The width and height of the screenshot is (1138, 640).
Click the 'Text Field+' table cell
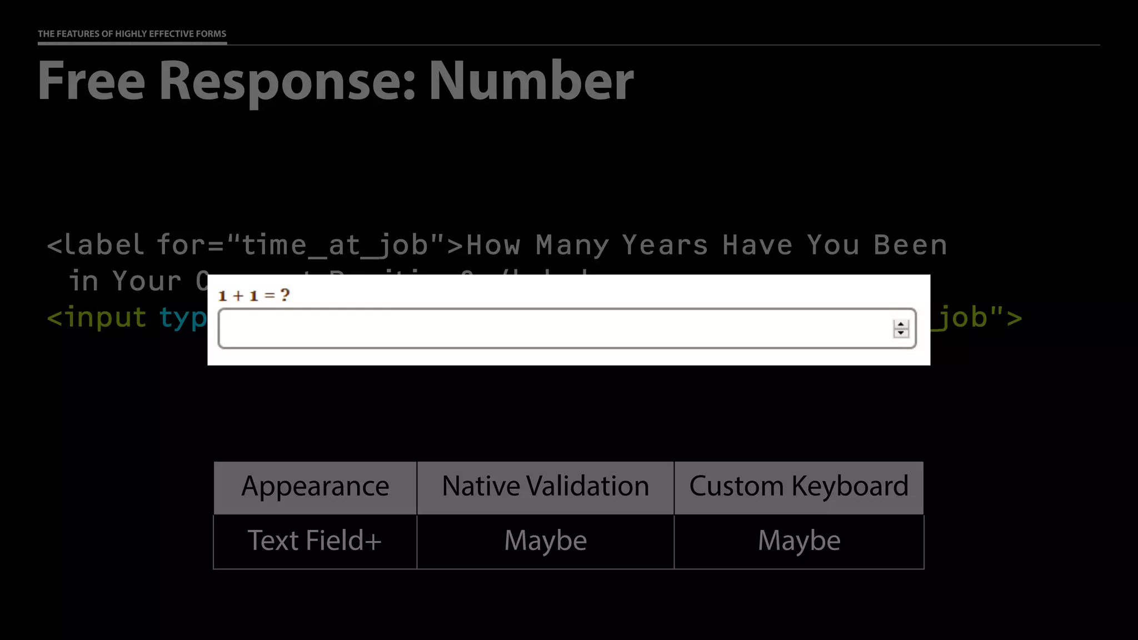pyautogui.click(x=315, y=542)
